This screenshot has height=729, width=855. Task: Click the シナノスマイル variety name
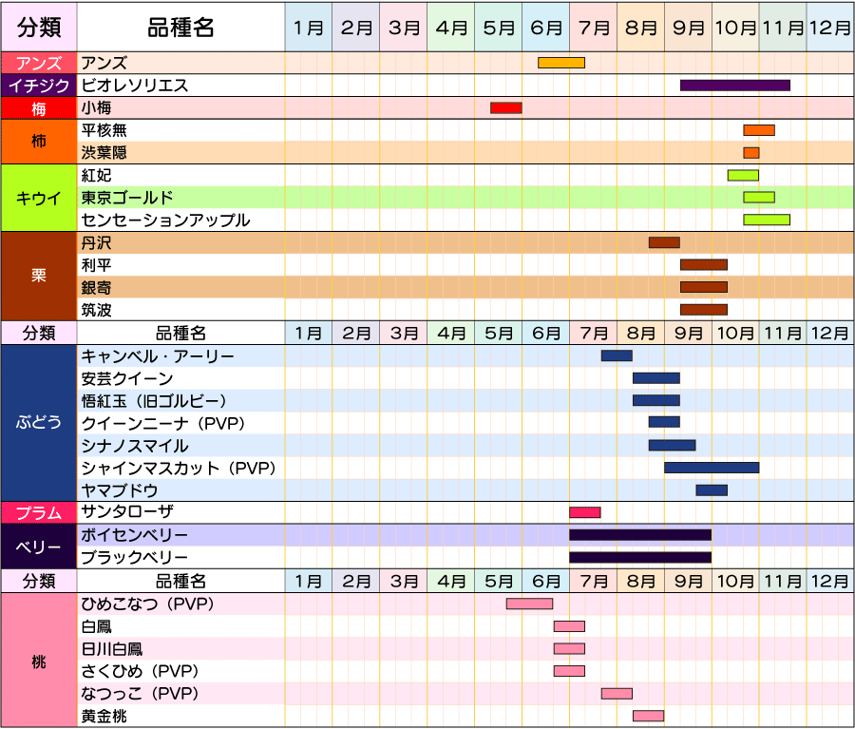[135, 445]
